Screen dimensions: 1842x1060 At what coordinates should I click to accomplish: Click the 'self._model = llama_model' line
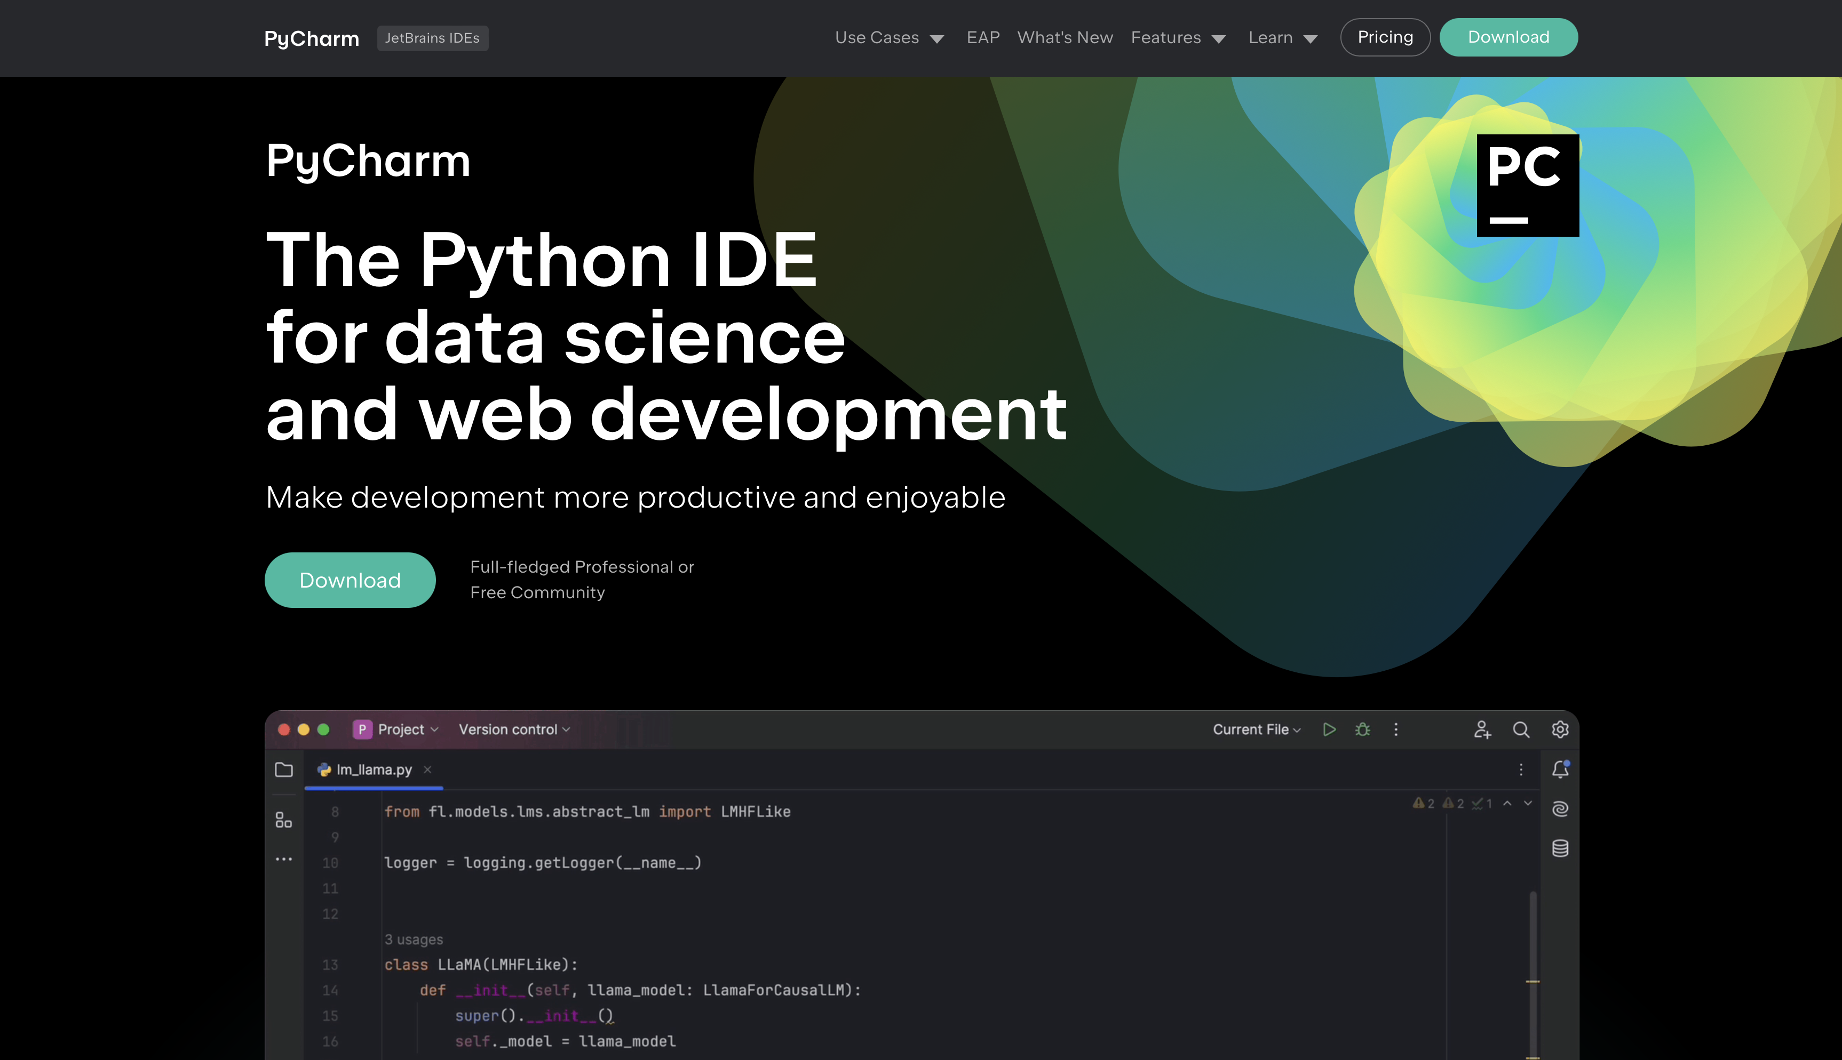(565, 1041)
